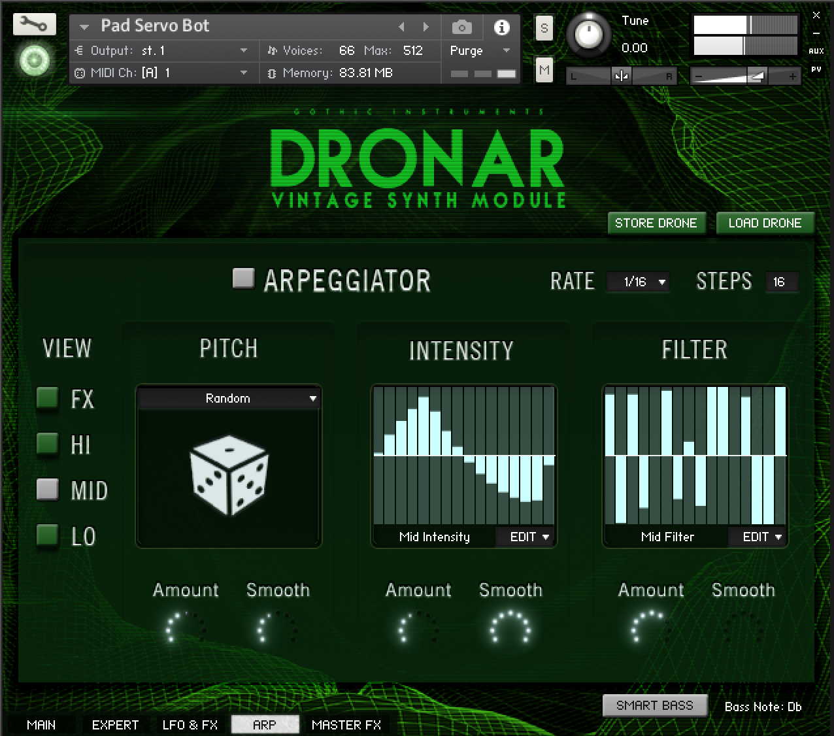This screenshot has width=834, height=736.
Task: Click the Load Drone button
Action: (765, 223)
